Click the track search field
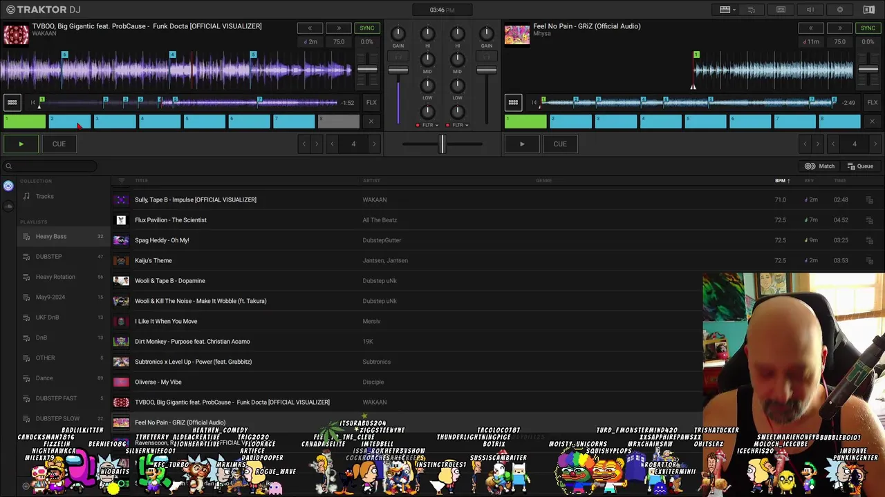This screenshot has height=497, width=885. click(x=48, y=166)
